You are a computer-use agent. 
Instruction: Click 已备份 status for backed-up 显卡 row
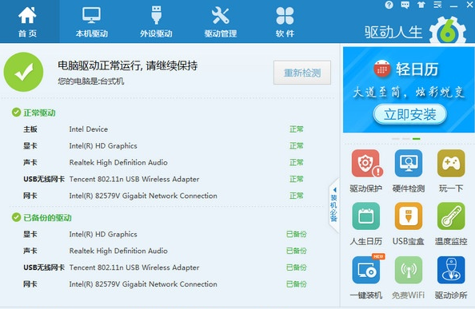(296, 234)
